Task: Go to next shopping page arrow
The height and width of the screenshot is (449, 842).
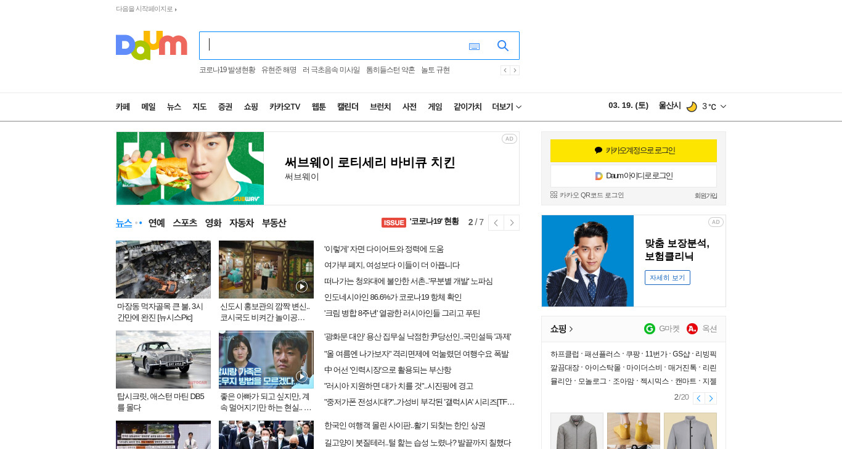Action: [711, 398]
